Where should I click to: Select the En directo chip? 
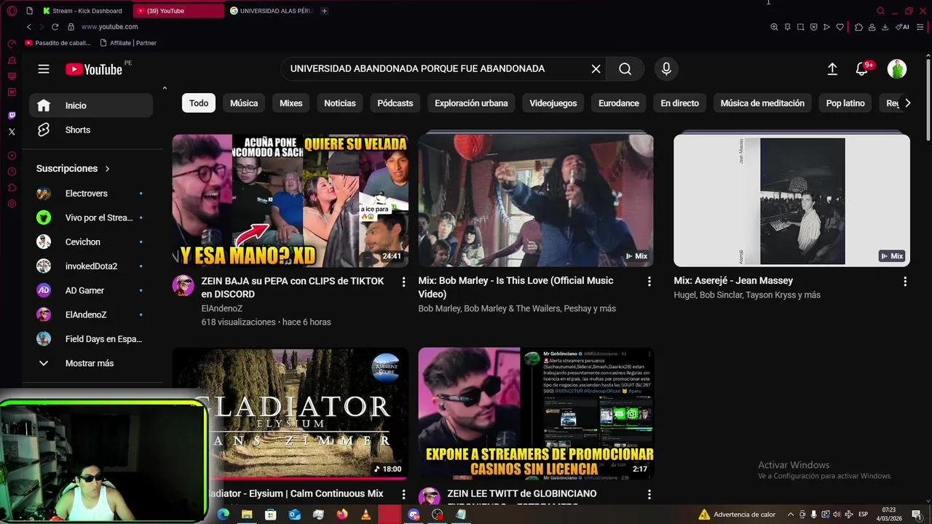680,103
